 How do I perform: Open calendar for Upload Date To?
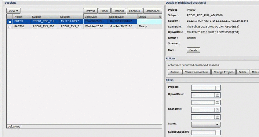pyautogui.click(x=217, y=102)
